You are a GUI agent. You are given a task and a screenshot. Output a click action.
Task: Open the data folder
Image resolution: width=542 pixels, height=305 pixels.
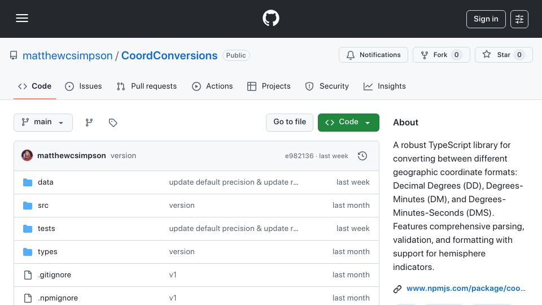click(x=46, y=182)
